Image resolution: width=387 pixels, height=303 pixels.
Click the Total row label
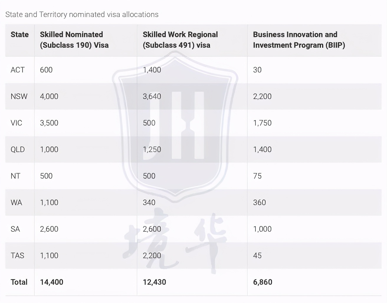(19, 282)
